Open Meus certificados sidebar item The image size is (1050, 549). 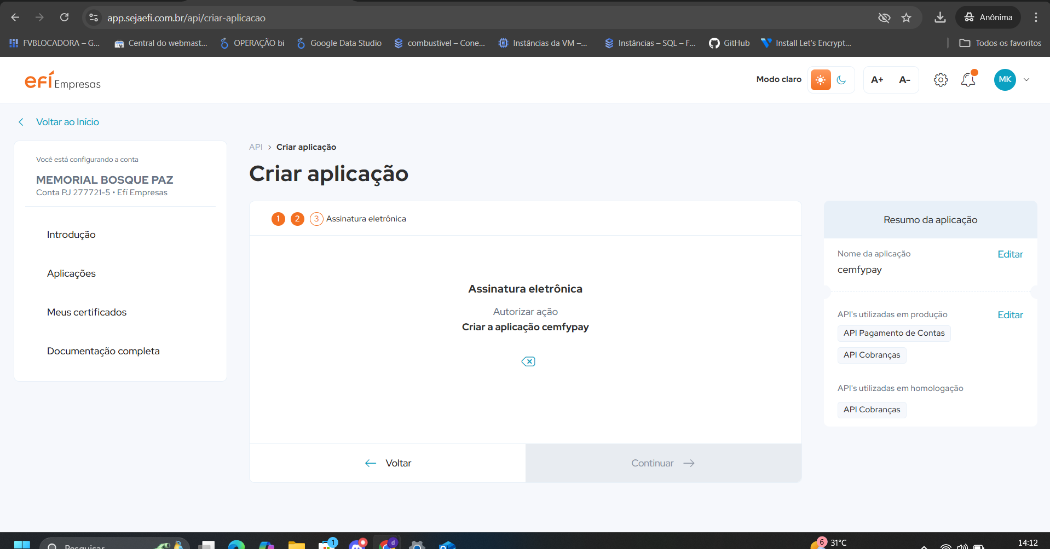coord(86,312)
